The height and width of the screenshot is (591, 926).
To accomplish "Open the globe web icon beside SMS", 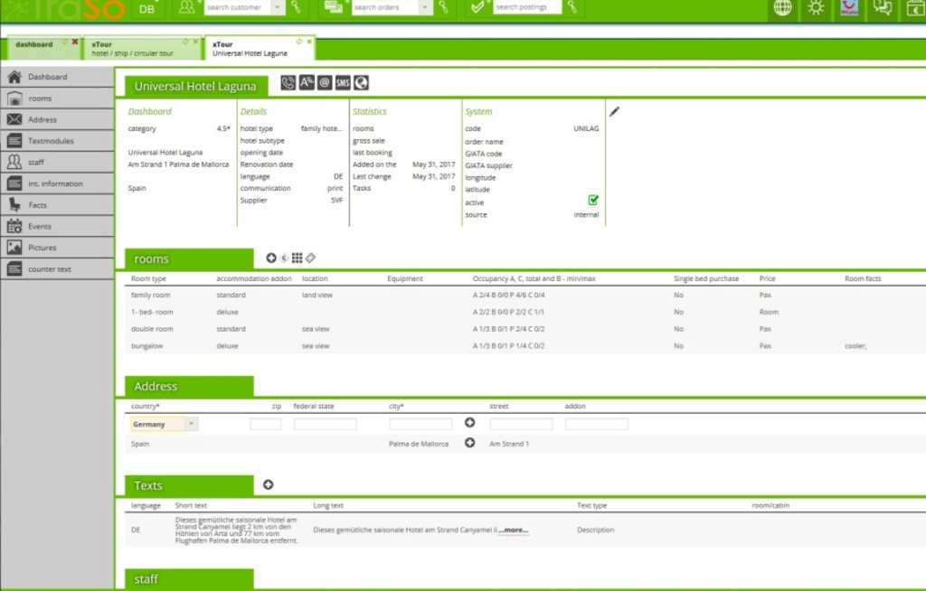I will [x=361, y=83].
